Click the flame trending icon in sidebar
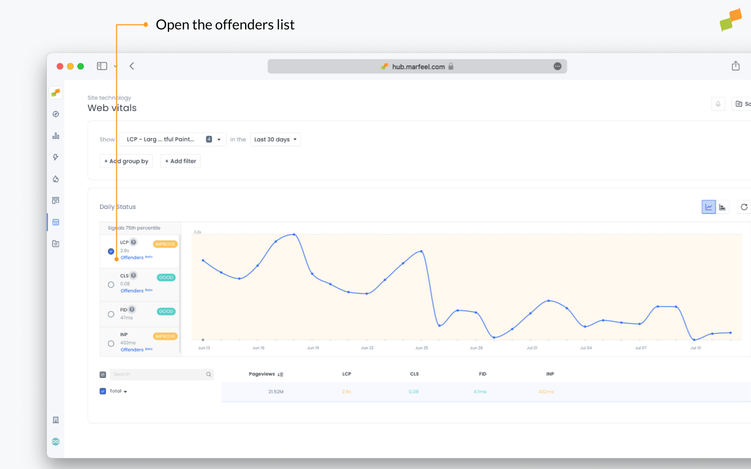 (55, 179)
